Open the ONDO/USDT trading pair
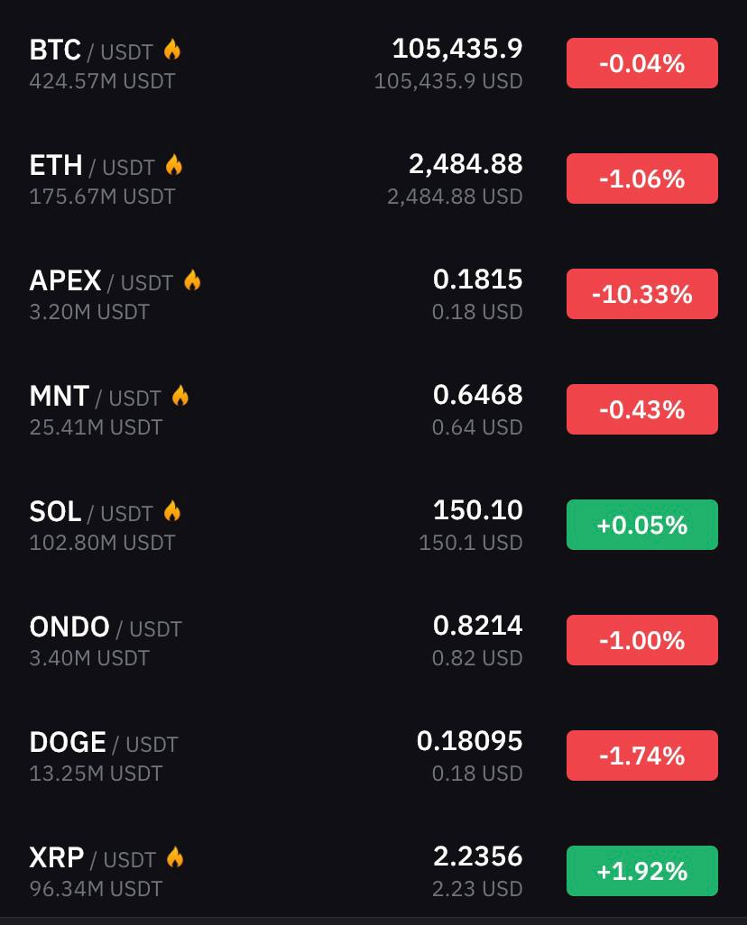Screen dimensions: 747x925 pos(106,627)
